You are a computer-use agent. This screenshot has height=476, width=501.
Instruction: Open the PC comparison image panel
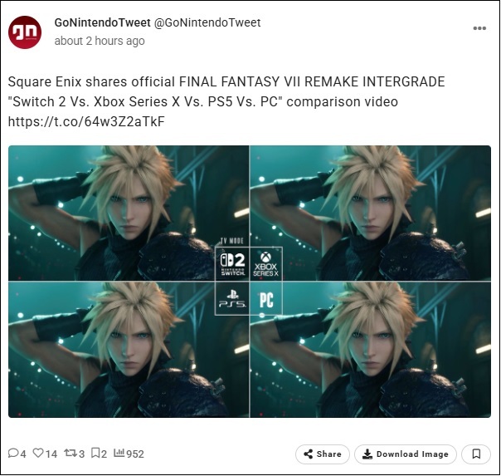pos(370,350)
